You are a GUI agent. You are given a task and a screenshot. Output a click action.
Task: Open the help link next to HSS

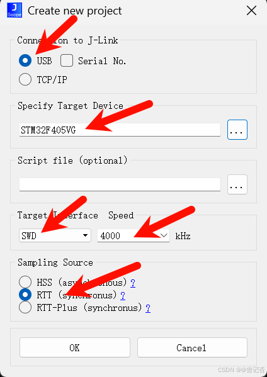(133, 283)
